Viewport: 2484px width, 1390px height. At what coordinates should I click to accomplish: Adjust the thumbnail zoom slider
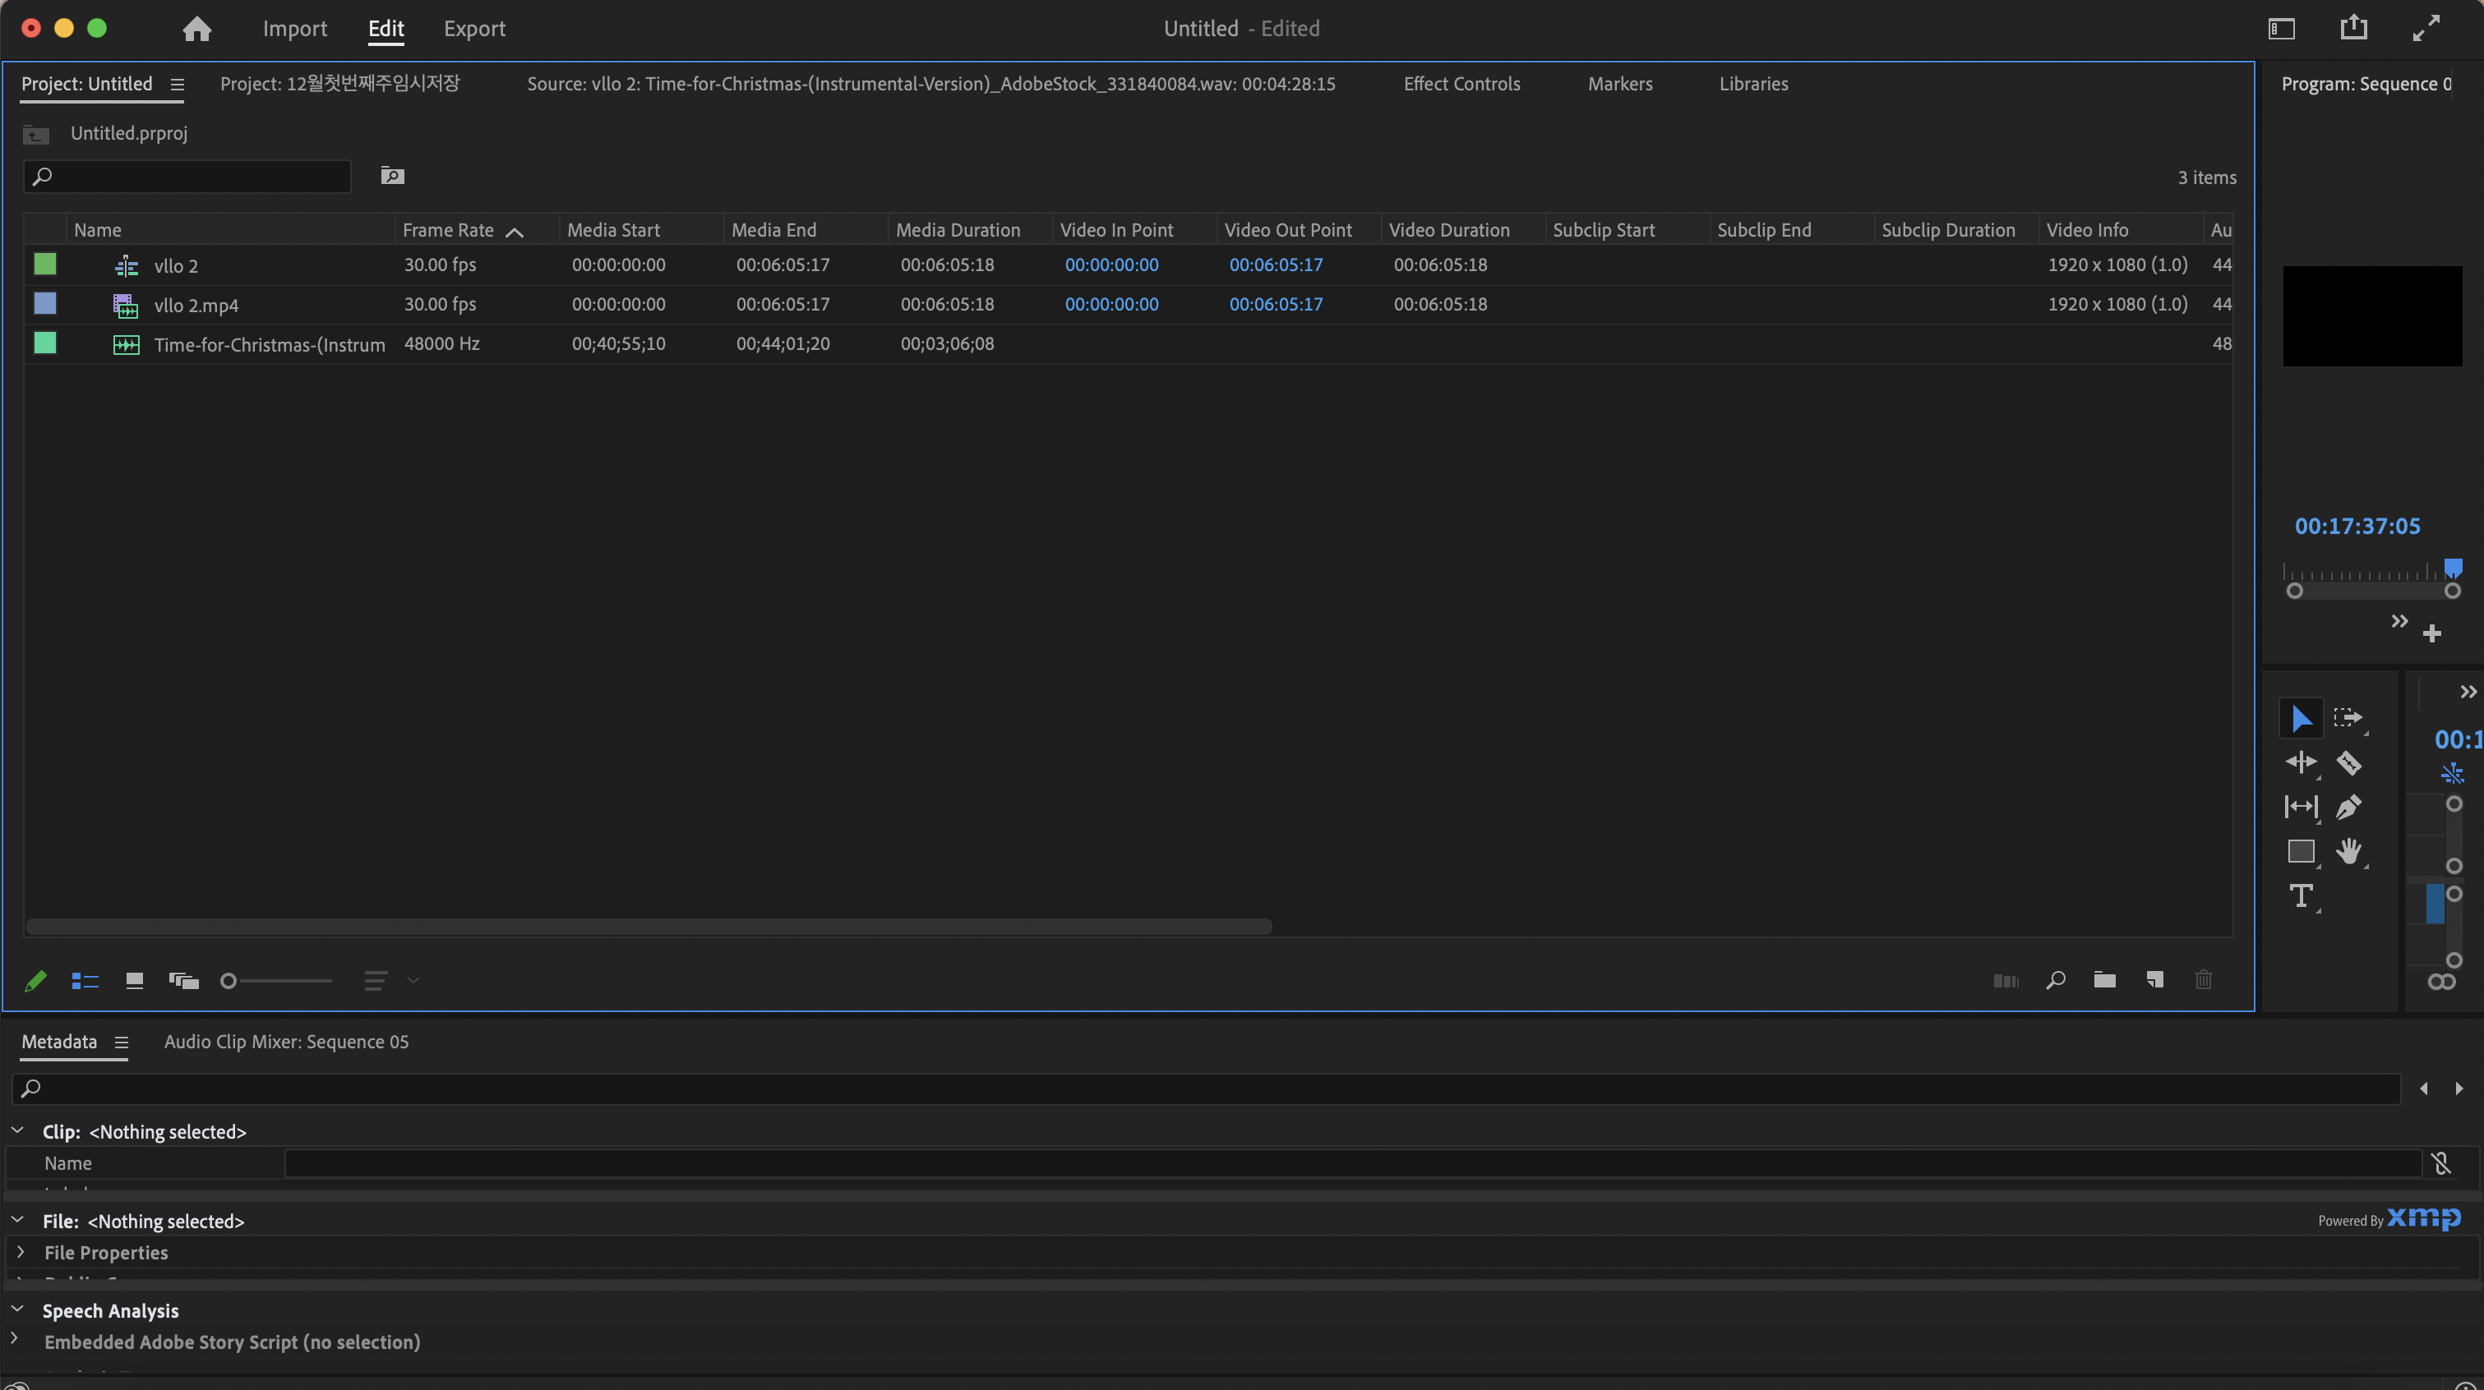click(x=229, y=980)
